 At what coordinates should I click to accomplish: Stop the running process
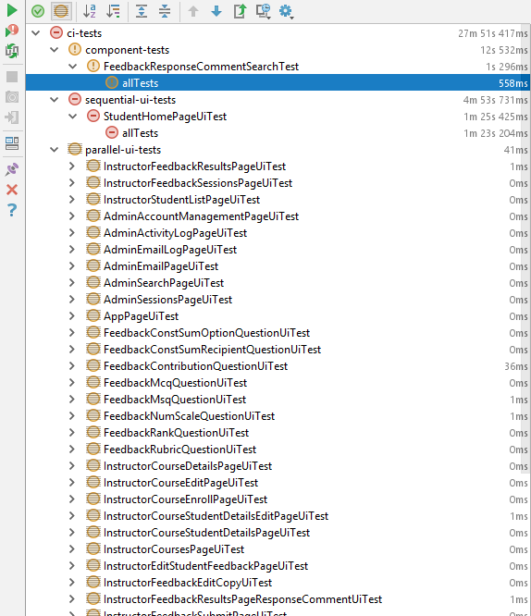[12, 77]
